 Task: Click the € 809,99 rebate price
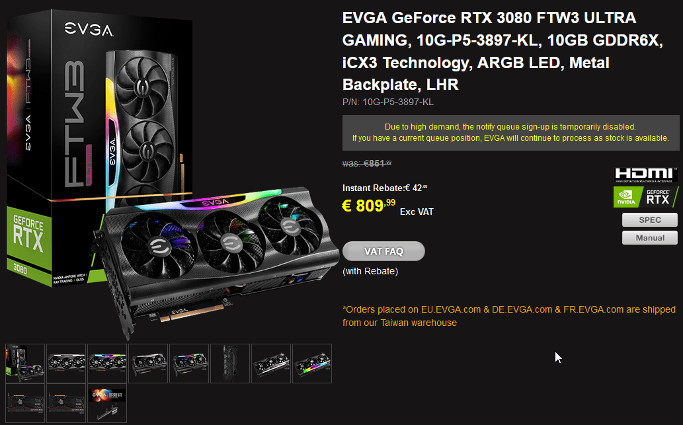368,206
